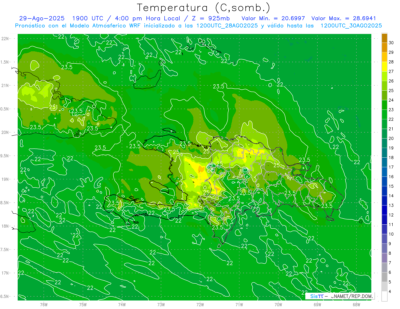Viewport: 400px width, 309px height.
Task: Click the "19N" latitude axis label
Action: pos(5,179)
